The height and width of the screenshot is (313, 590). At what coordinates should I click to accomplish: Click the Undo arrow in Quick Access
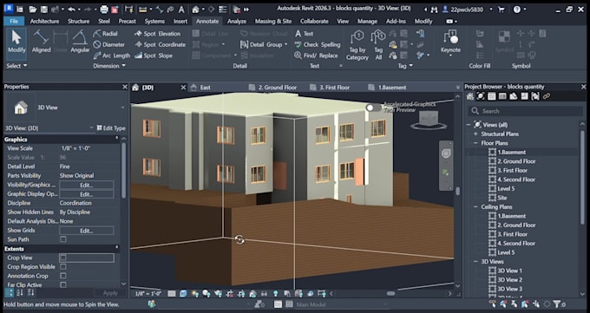click(71, 9)
